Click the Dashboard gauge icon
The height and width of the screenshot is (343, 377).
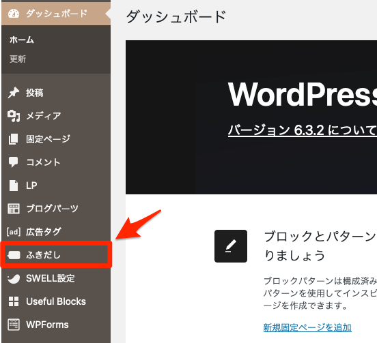pyautogui.click(x=14, y=14)
